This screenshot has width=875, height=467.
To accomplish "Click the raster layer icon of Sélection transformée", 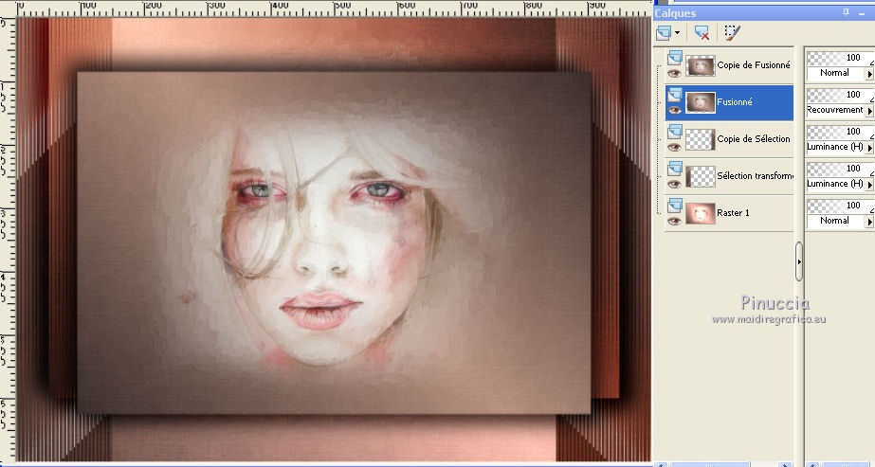I will [x=675, y=168].
